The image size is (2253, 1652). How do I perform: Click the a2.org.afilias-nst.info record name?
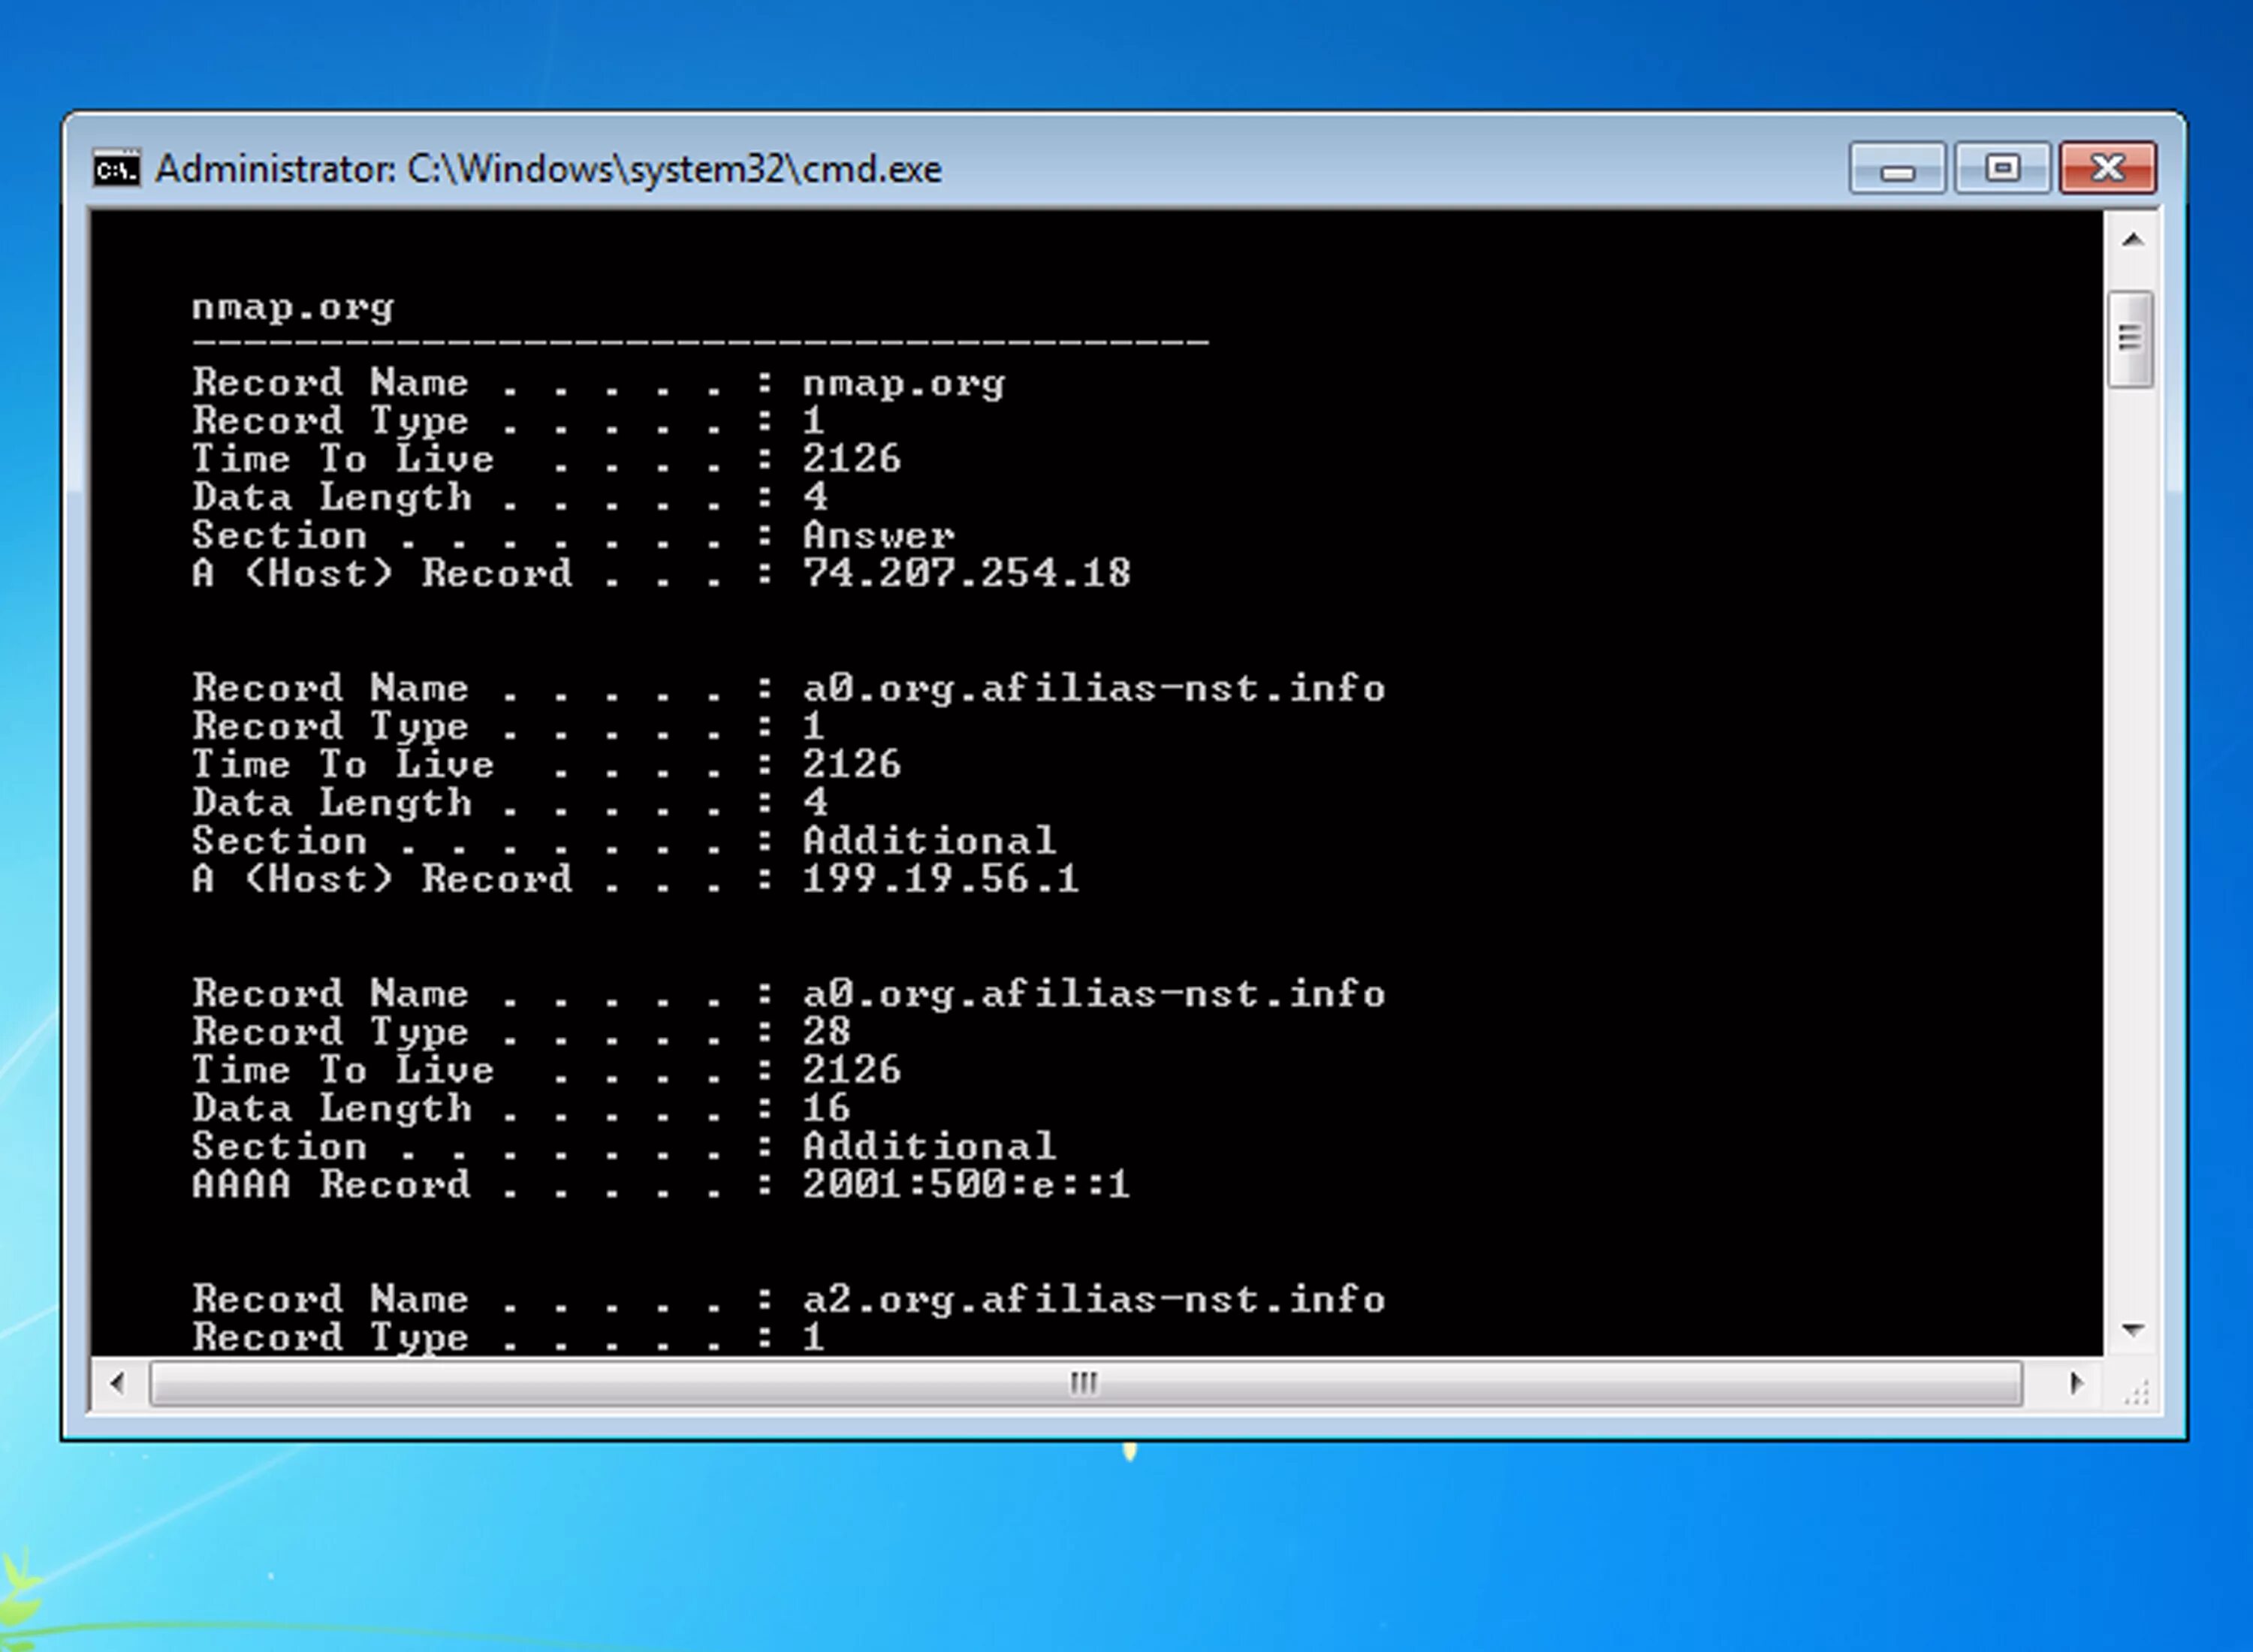[1093, 1300]
